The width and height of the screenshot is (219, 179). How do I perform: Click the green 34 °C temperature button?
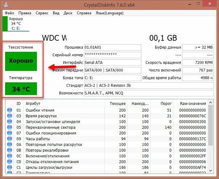[x=21, y=89]
